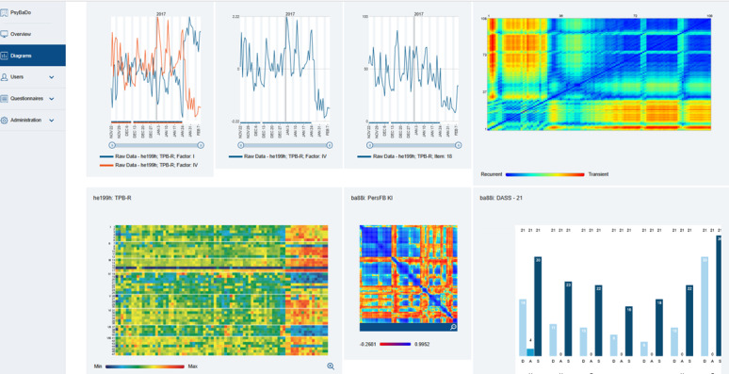Image resolution: width=729 pixels, height=374 pixels.
Task: Click the Factor I and IV line chart
Action: [x=155, y=69]
